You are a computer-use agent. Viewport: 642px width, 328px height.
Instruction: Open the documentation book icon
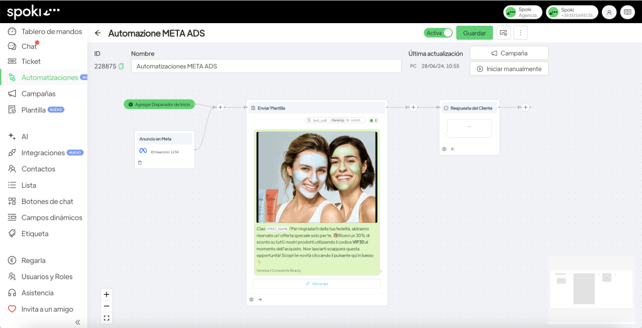pos(627,13)
